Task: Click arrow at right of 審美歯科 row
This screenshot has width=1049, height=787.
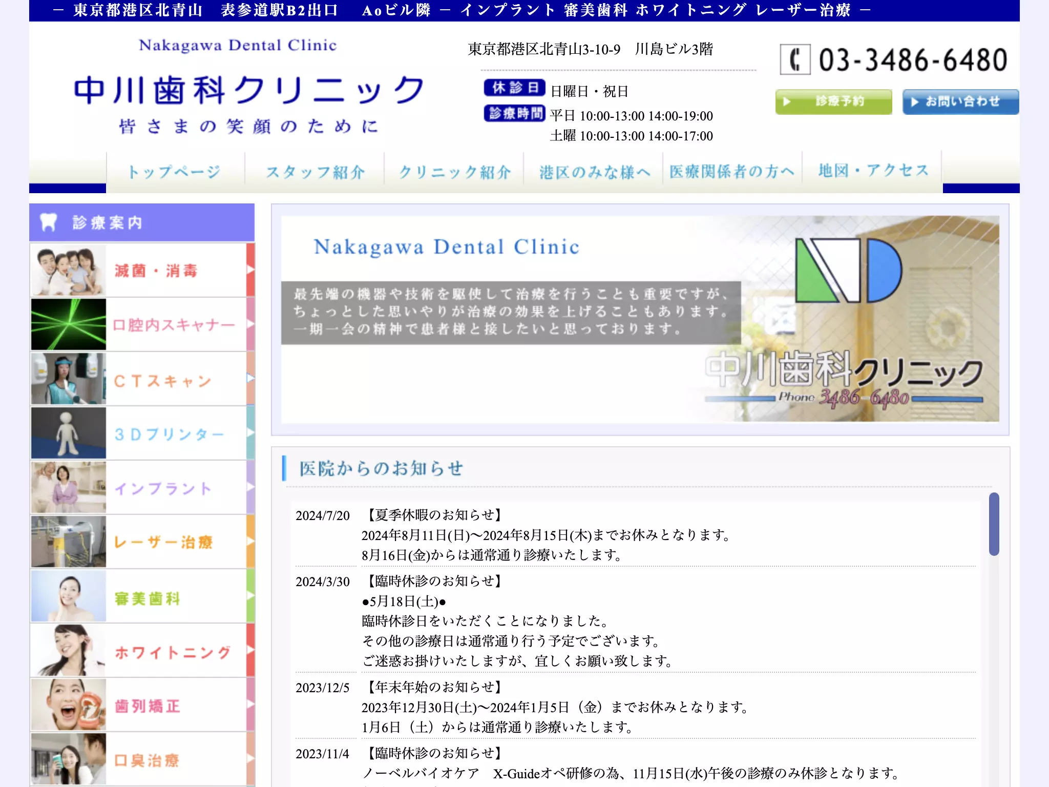Action: click(x=250, y=595)
